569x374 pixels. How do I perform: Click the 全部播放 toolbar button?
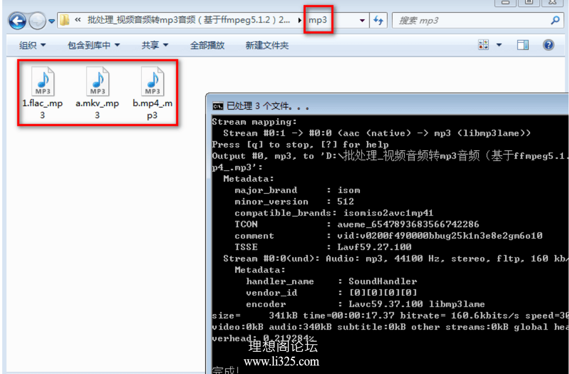[x=207, y=45]
